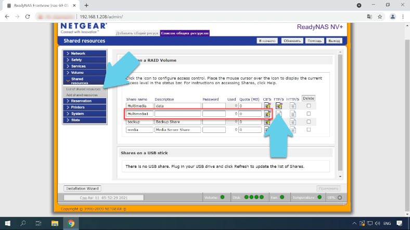The image size is (410, 230).
Task: Expand the Printers menu section
Action: tap(85, 107)
